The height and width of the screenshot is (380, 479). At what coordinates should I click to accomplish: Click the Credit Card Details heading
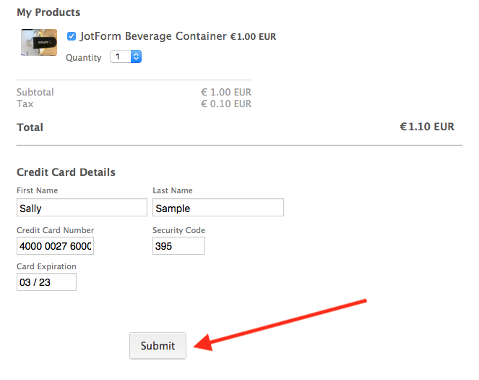[x=66, y=172]
